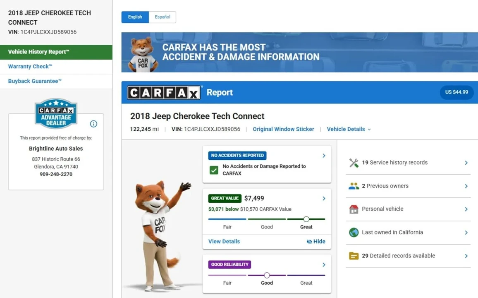Click the house icon for Personal vehicle
Screen dimensions: 478x298
point(354,209)
